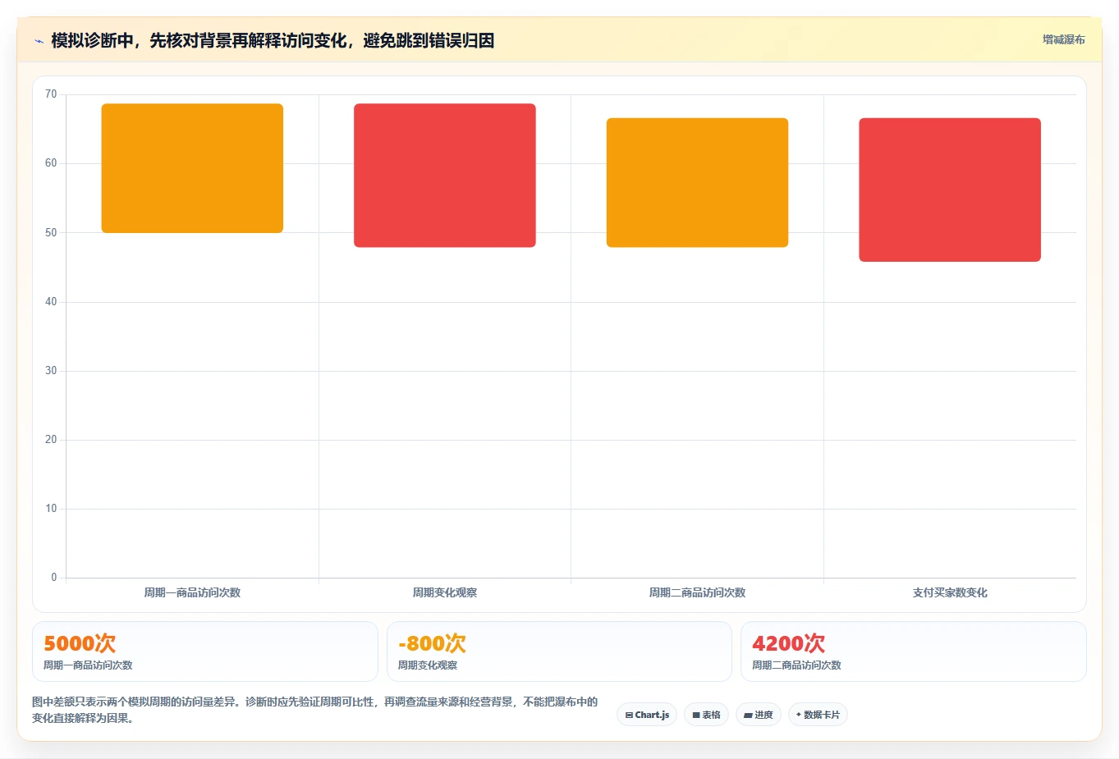
Task: Click the card caption 周期一商品访问次数 under 5000次
Action: pos(88,665)
